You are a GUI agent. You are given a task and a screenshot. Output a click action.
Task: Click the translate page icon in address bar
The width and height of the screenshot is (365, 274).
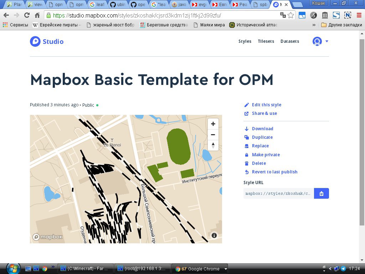click(283, 15)
